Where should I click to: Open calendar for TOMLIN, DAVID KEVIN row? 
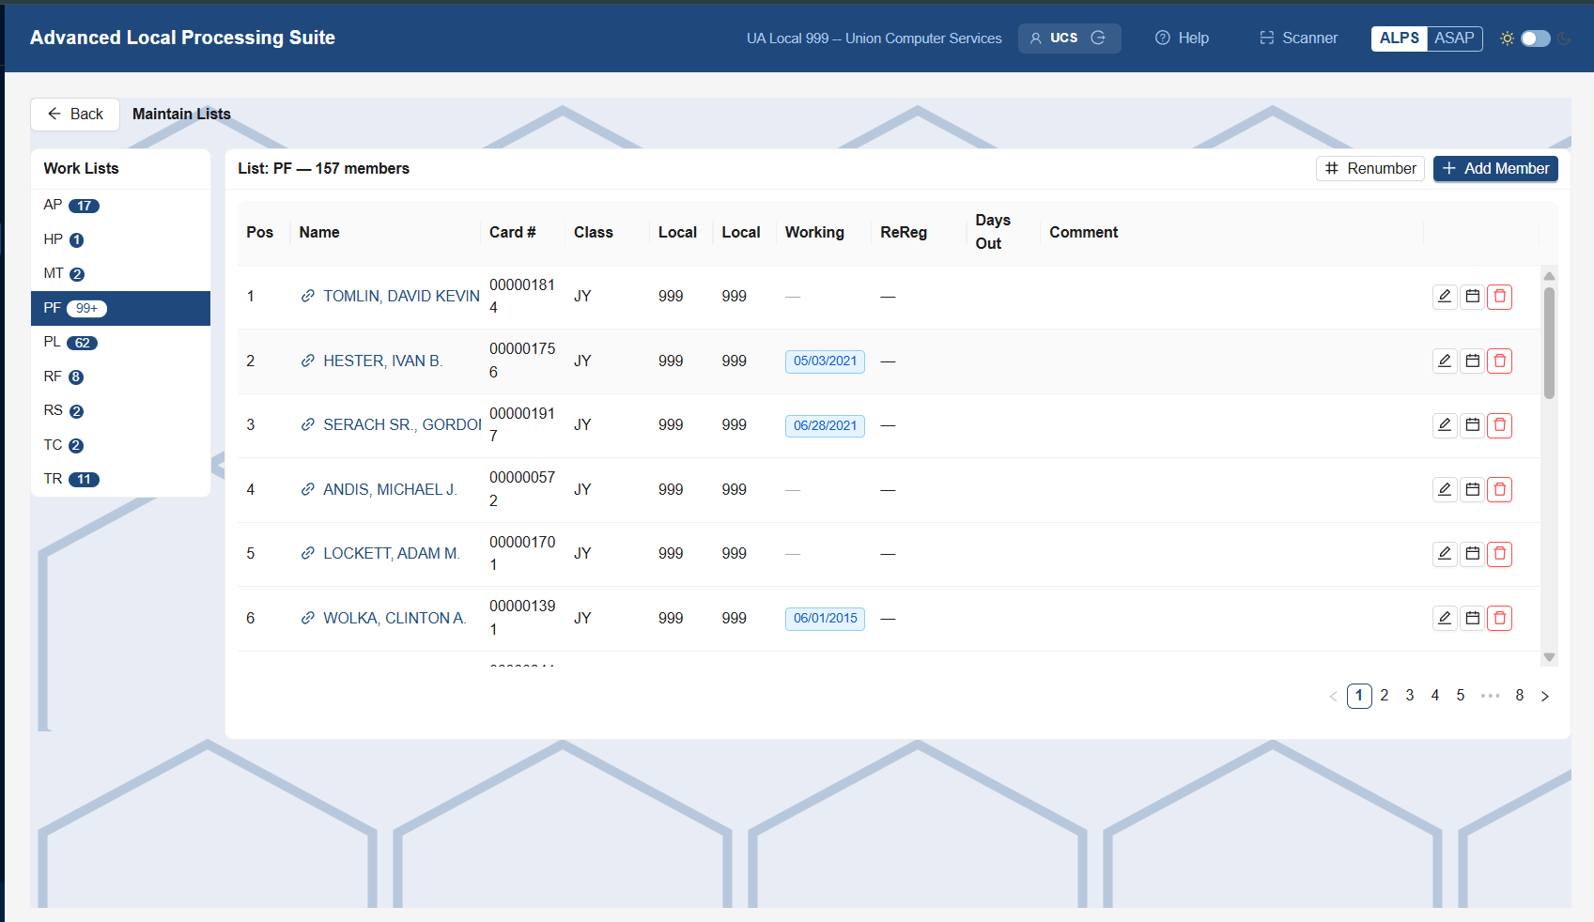(x=1473, y=297)
